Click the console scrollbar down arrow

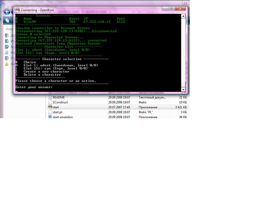[183, 89]
